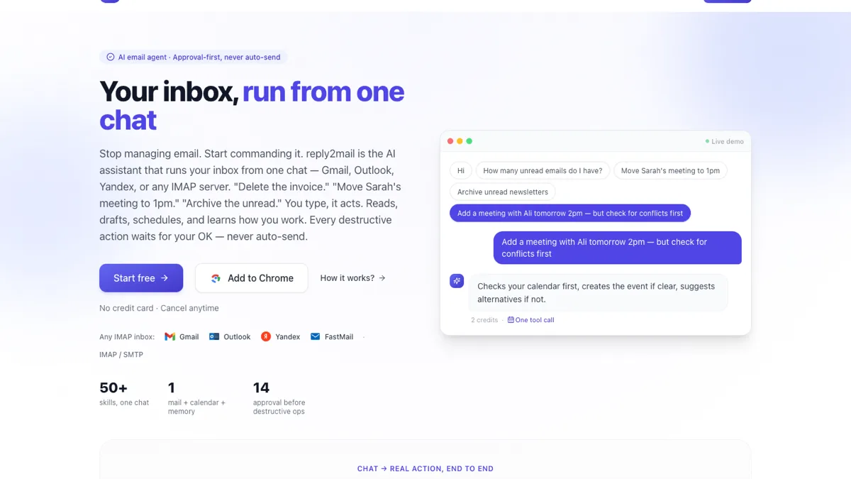851x479 pixels.
Task: Select the Hi prompt chip
Action: pos(461,170)
